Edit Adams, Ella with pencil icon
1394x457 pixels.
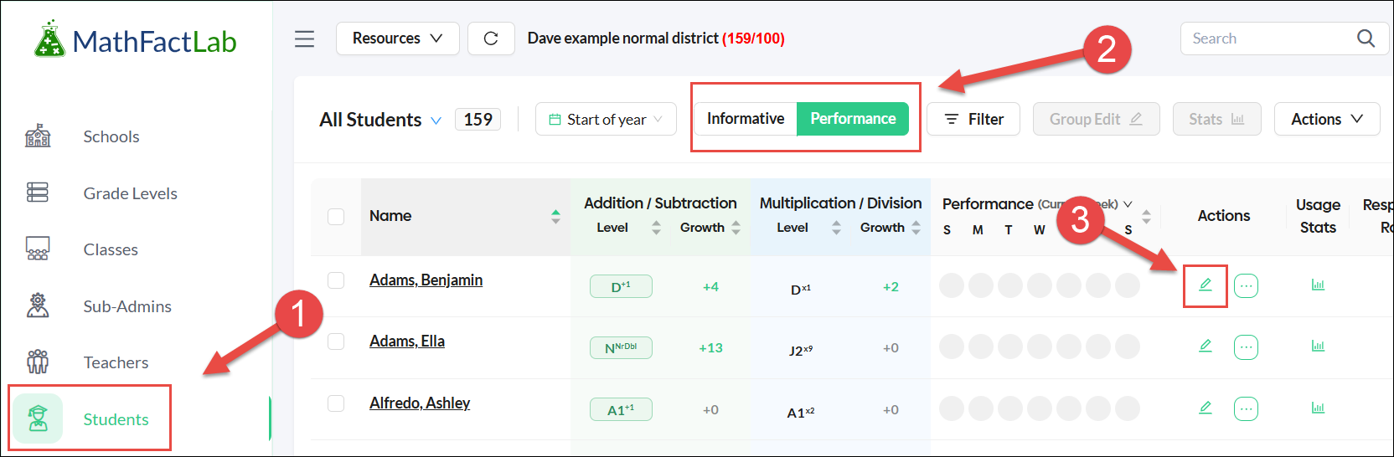(1206, 347)
